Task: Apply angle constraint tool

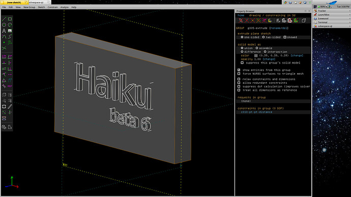Action: coord(10,57)
